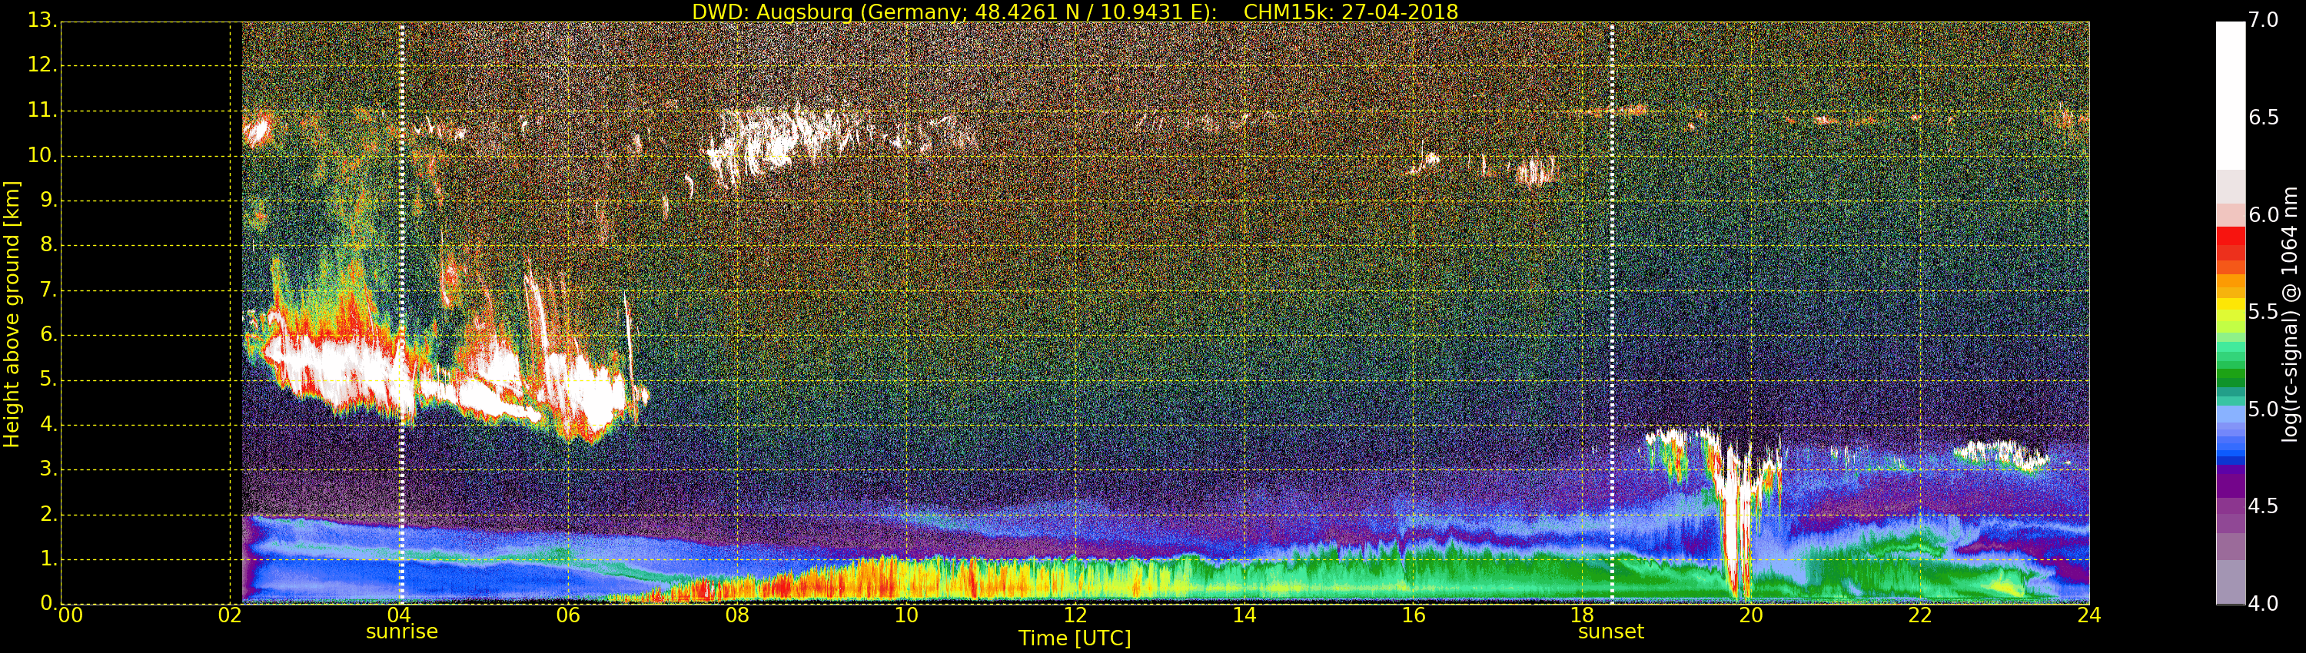Click the '6.' height tick label
Image resolution: width=2306 pixels, height=653 pixels.
click(x=48, y=334)
